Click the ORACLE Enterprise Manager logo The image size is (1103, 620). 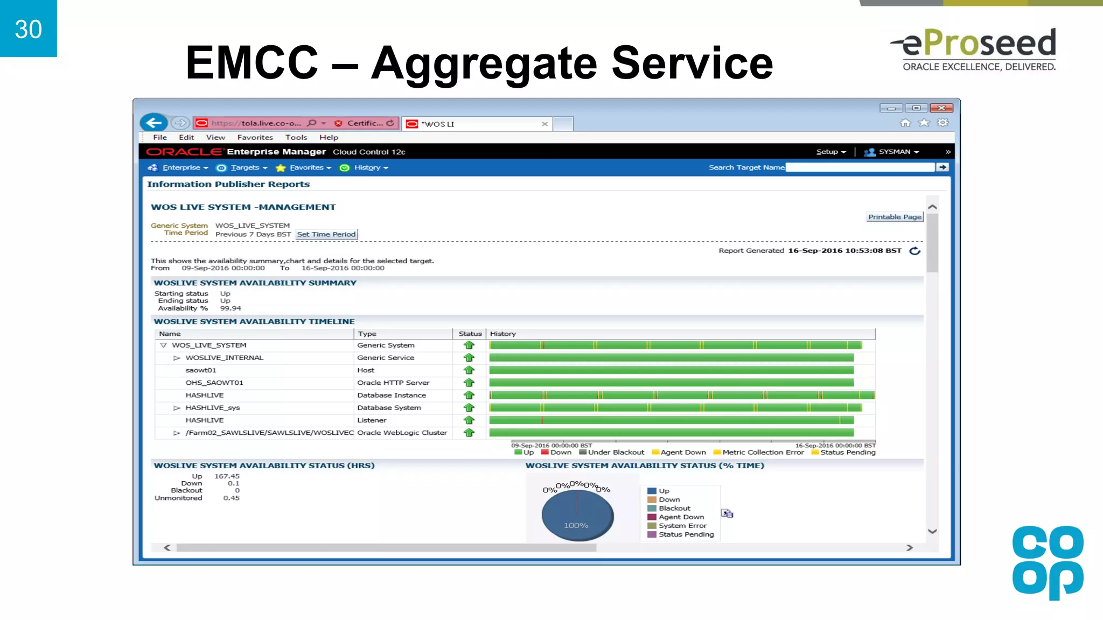(236, 152)
